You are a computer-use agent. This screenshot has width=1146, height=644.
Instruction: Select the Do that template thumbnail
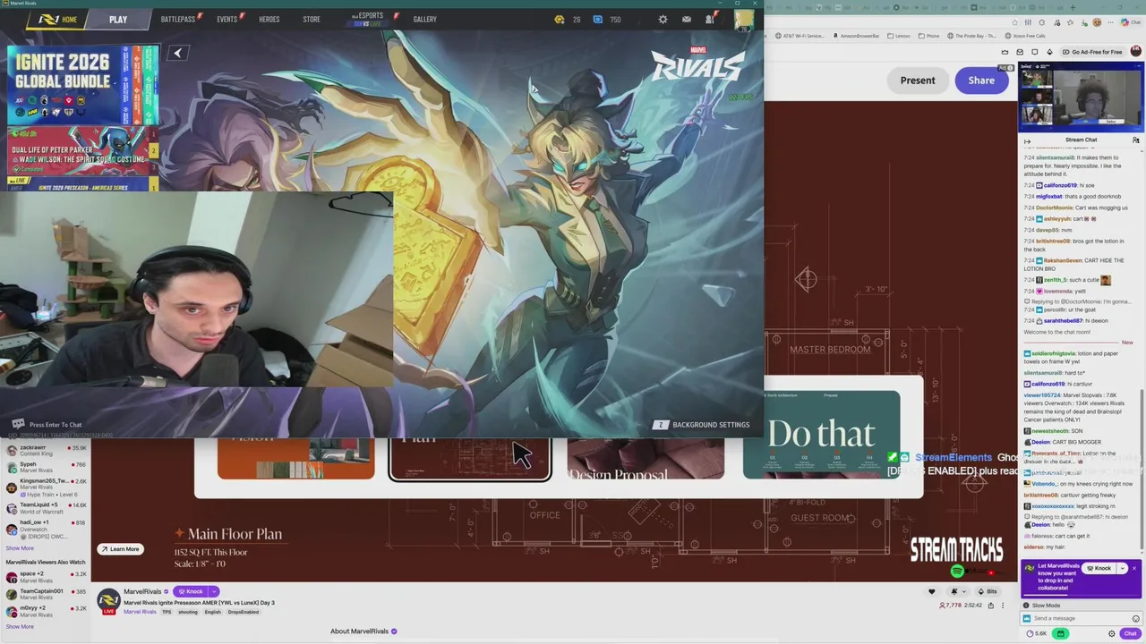coord(821,434)
